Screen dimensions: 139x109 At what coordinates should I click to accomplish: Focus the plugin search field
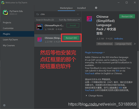pyautogui.click(x=58, y=14)
